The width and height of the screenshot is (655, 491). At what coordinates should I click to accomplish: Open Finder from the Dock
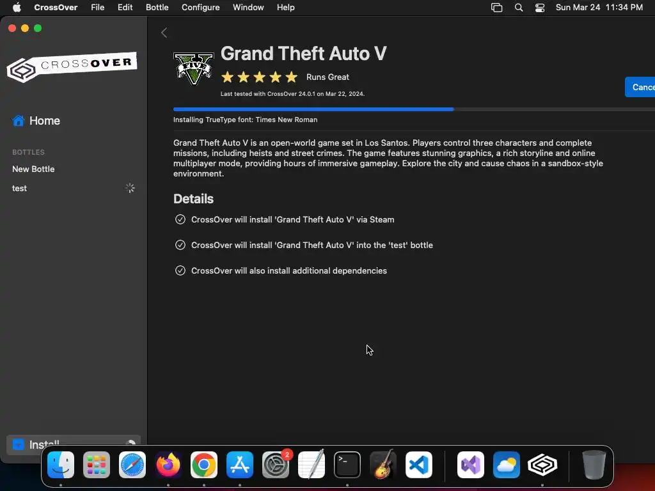pyautogui.click(x=61, y=465)
